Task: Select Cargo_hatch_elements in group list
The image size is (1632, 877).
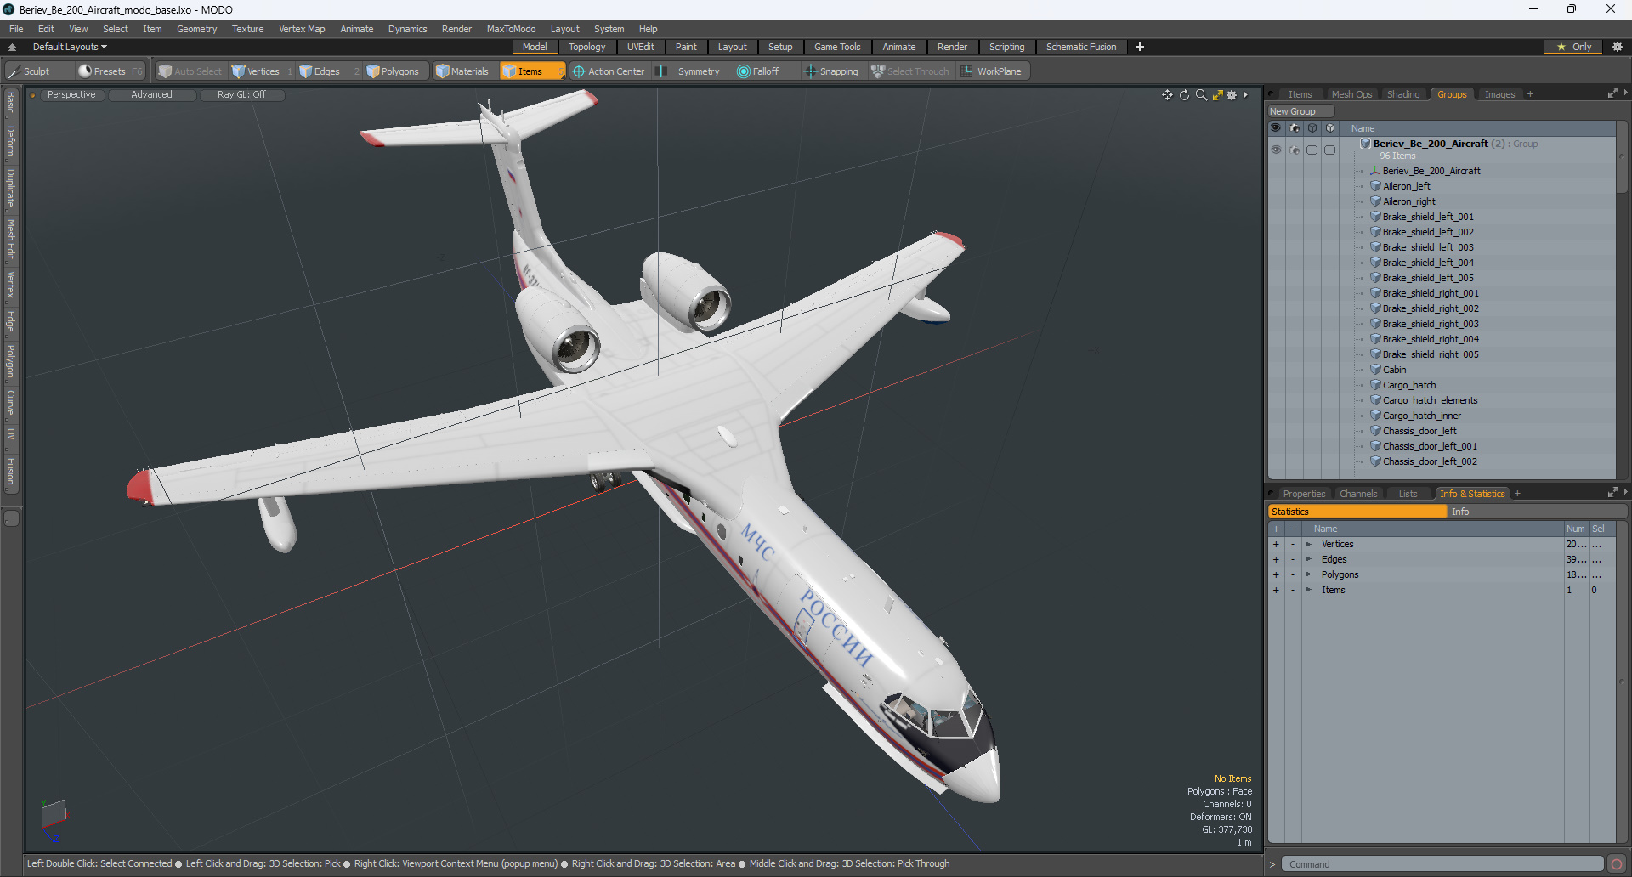Action: coord(1430,400)
